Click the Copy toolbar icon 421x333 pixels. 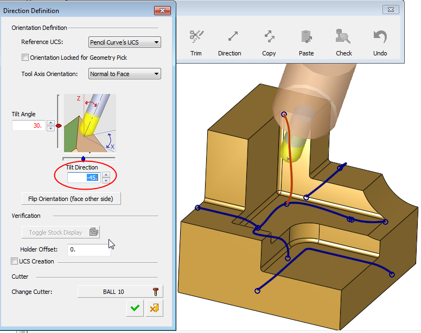pyautogui.click(x=269, y=37)
